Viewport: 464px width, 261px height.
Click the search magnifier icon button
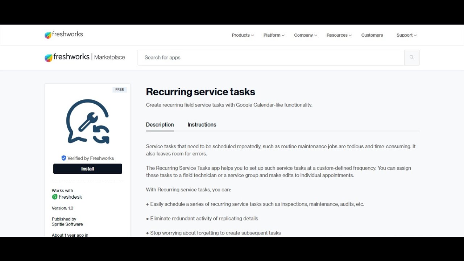(x=412, y=57)
